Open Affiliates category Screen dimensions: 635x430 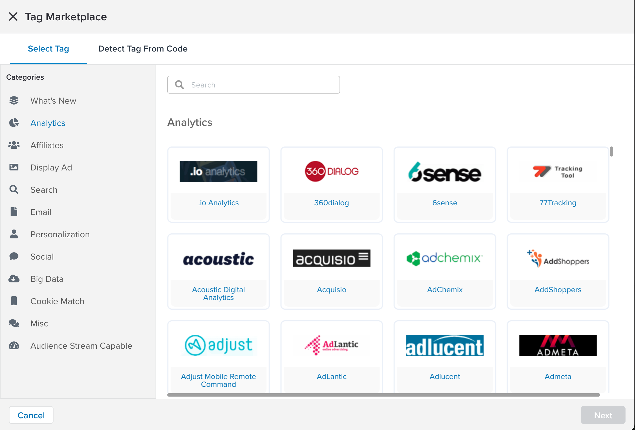(47, 145)
